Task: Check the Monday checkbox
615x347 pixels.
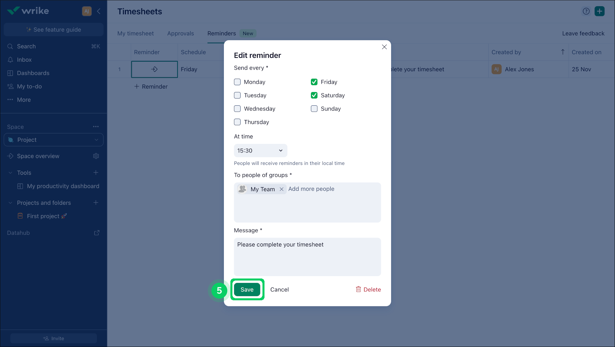Action: pyautogui.click(x=237, y=82)
